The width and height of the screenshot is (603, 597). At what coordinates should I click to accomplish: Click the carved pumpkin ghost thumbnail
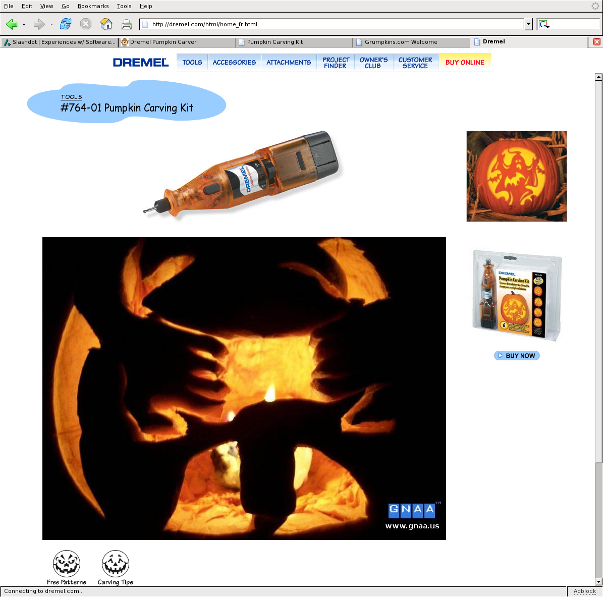(x=517, y=176)
